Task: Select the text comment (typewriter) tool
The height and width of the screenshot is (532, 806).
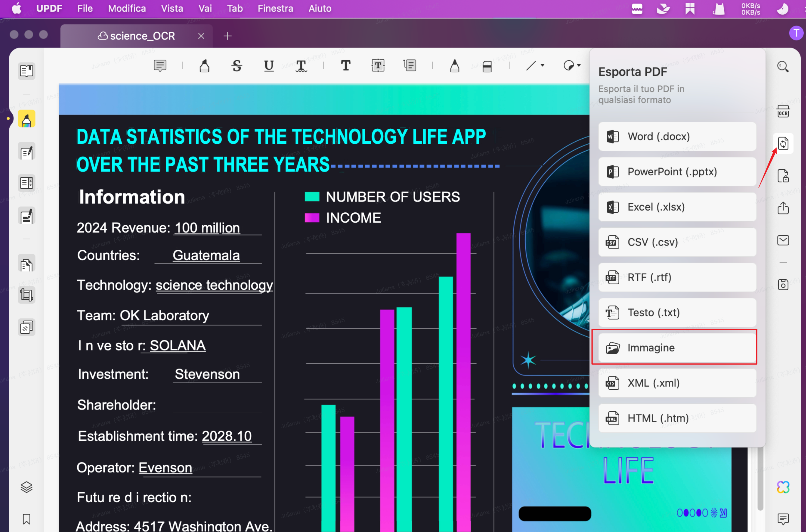Action: [346, 66]
